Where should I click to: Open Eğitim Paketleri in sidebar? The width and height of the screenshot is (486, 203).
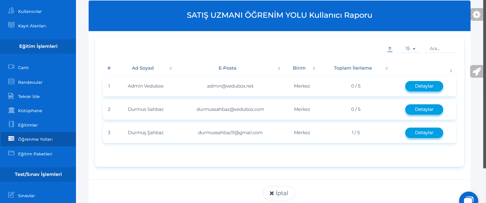[x=35, y=154]
